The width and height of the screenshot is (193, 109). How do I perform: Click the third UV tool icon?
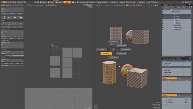(x=15, y=18)
